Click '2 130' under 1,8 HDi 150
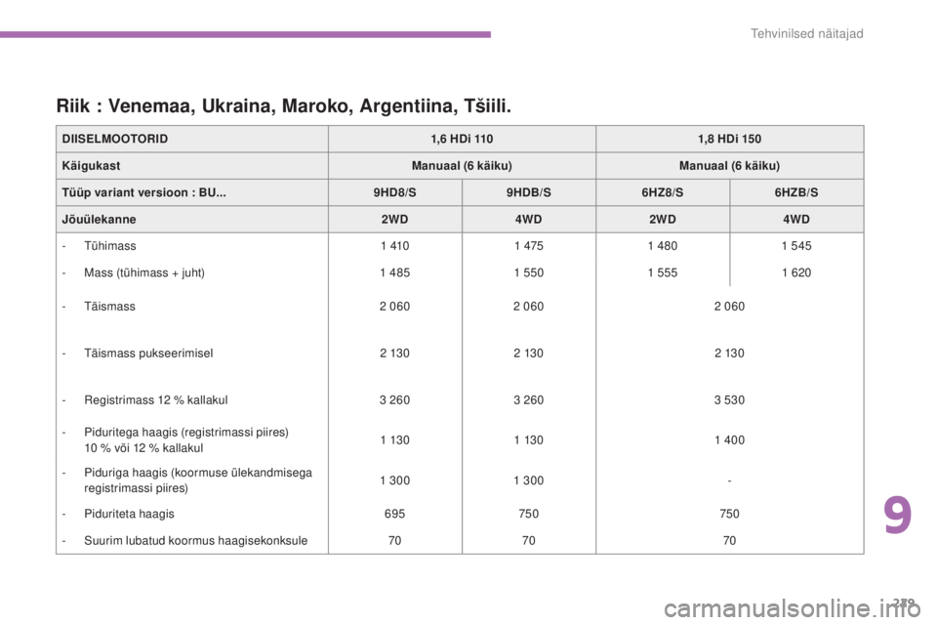 pyautogui.click(x=730, y=353)
